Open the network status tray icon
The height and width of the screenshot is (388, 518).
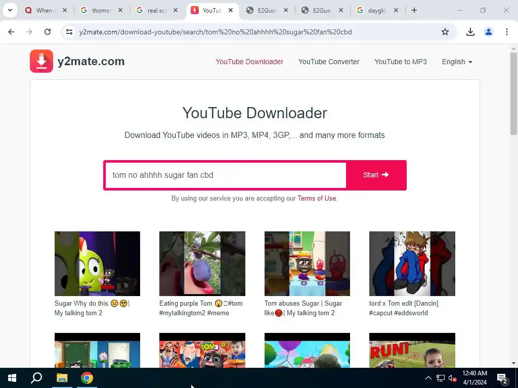[x=441, y=378]
